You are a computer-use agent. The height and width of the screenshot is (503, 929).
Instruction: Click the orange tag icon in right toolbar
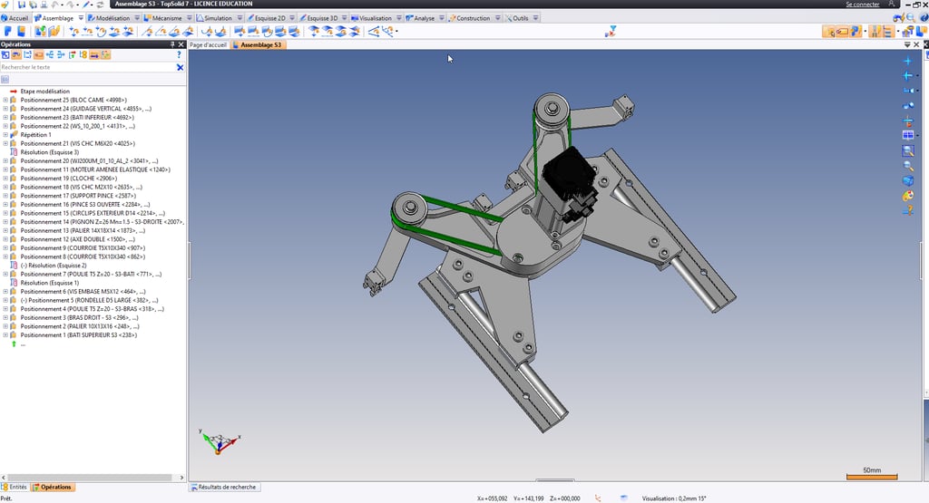coord(842,32)
